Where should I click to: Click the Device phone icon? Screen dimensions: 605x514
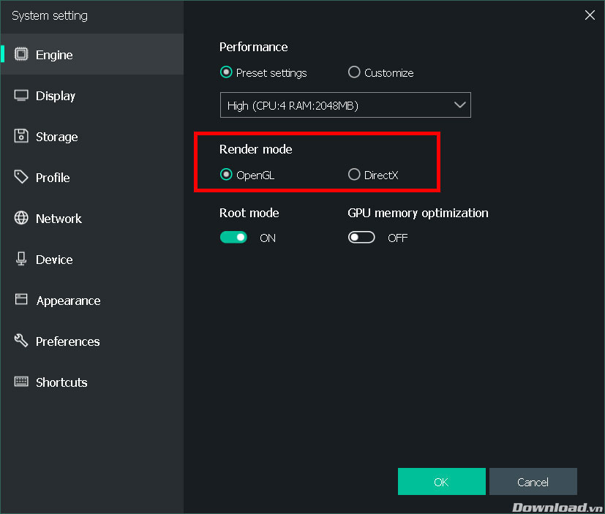click(21, 259)
